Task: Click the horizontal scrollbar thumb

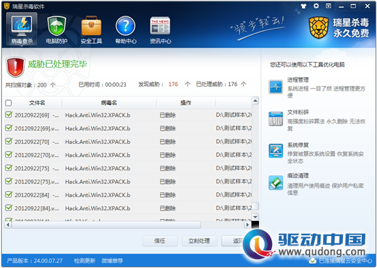Action: tap(106, 224)
